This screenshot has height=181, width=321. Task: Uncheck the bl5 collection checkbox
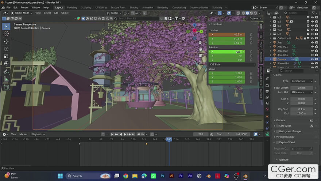click(308, 34)
